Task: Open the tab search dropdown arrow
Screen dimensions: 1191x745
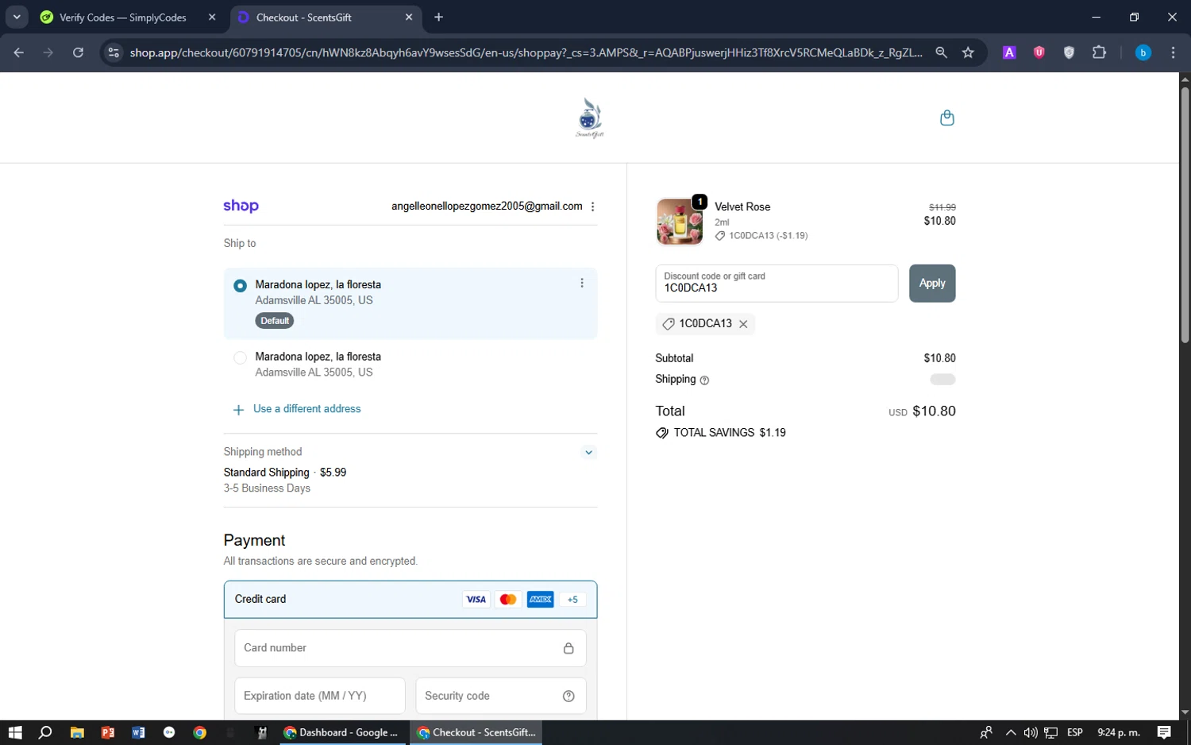Action: click(17, 17)
